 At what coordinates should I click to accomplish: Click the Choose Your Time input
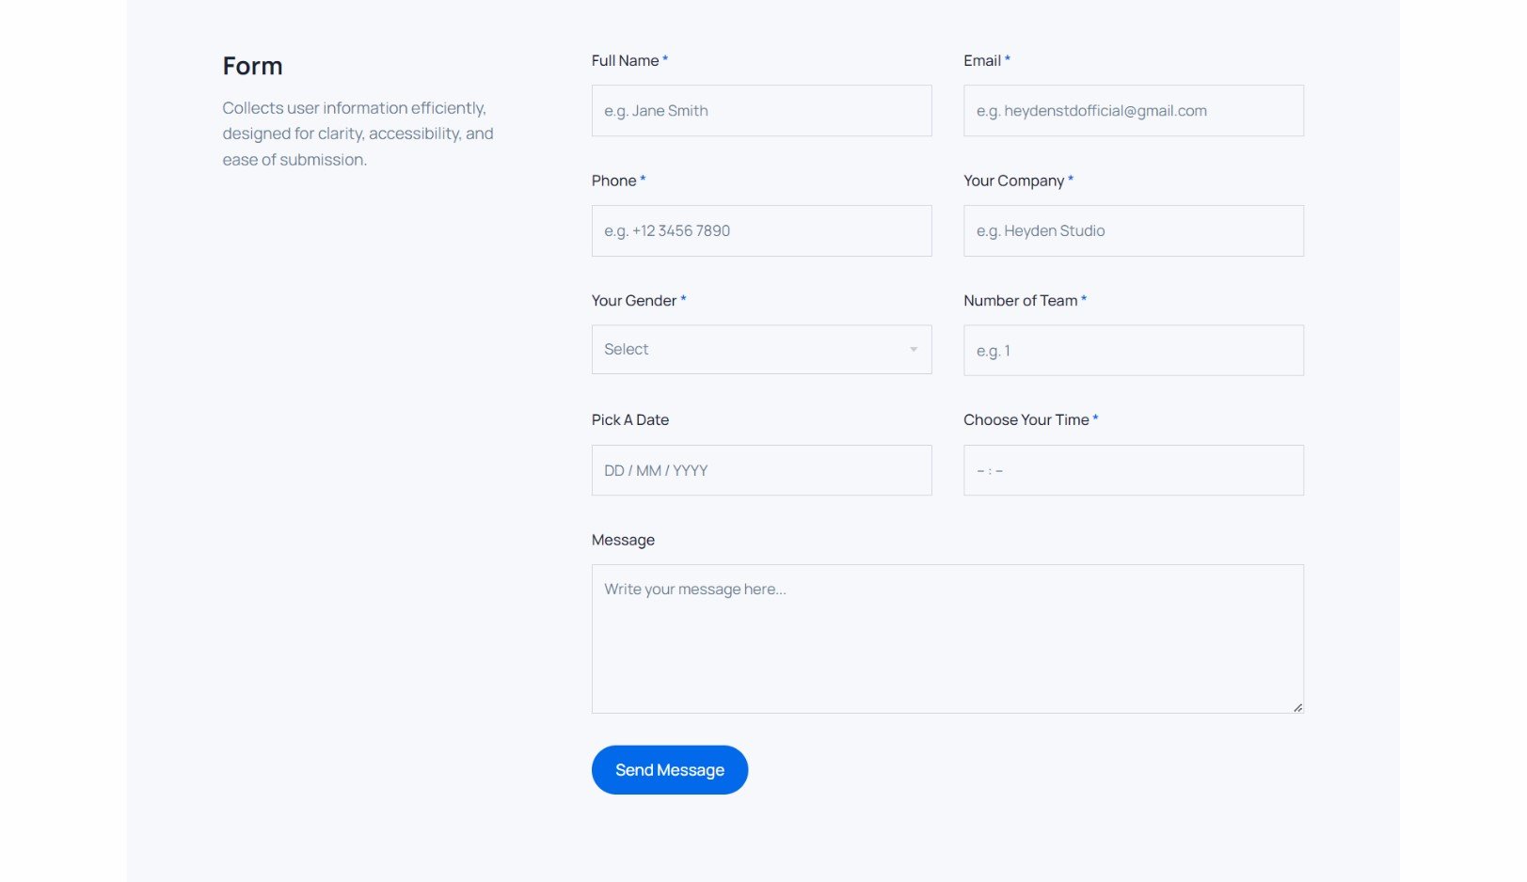pyautogui.click(x=1133, y=470)
